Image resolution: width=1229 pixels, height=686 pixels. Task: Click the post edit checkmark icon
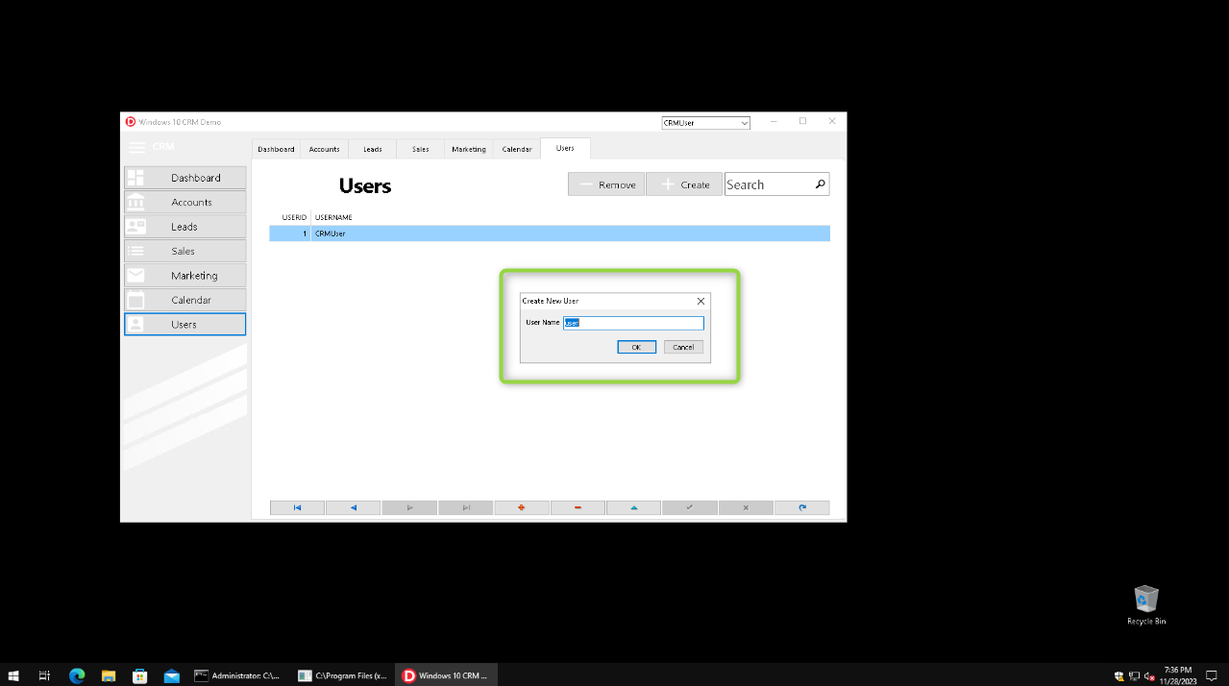[x=690, y=507]
